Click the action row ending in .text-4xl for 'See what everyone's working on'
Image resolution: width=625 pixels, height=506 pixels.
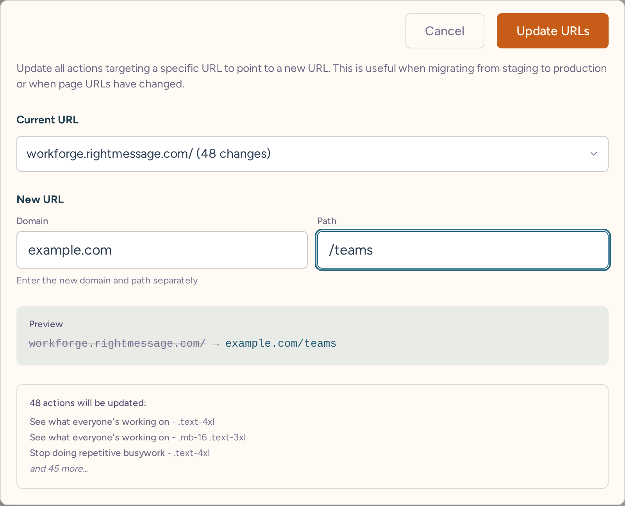pyautogui.click(x=122, y=422)
